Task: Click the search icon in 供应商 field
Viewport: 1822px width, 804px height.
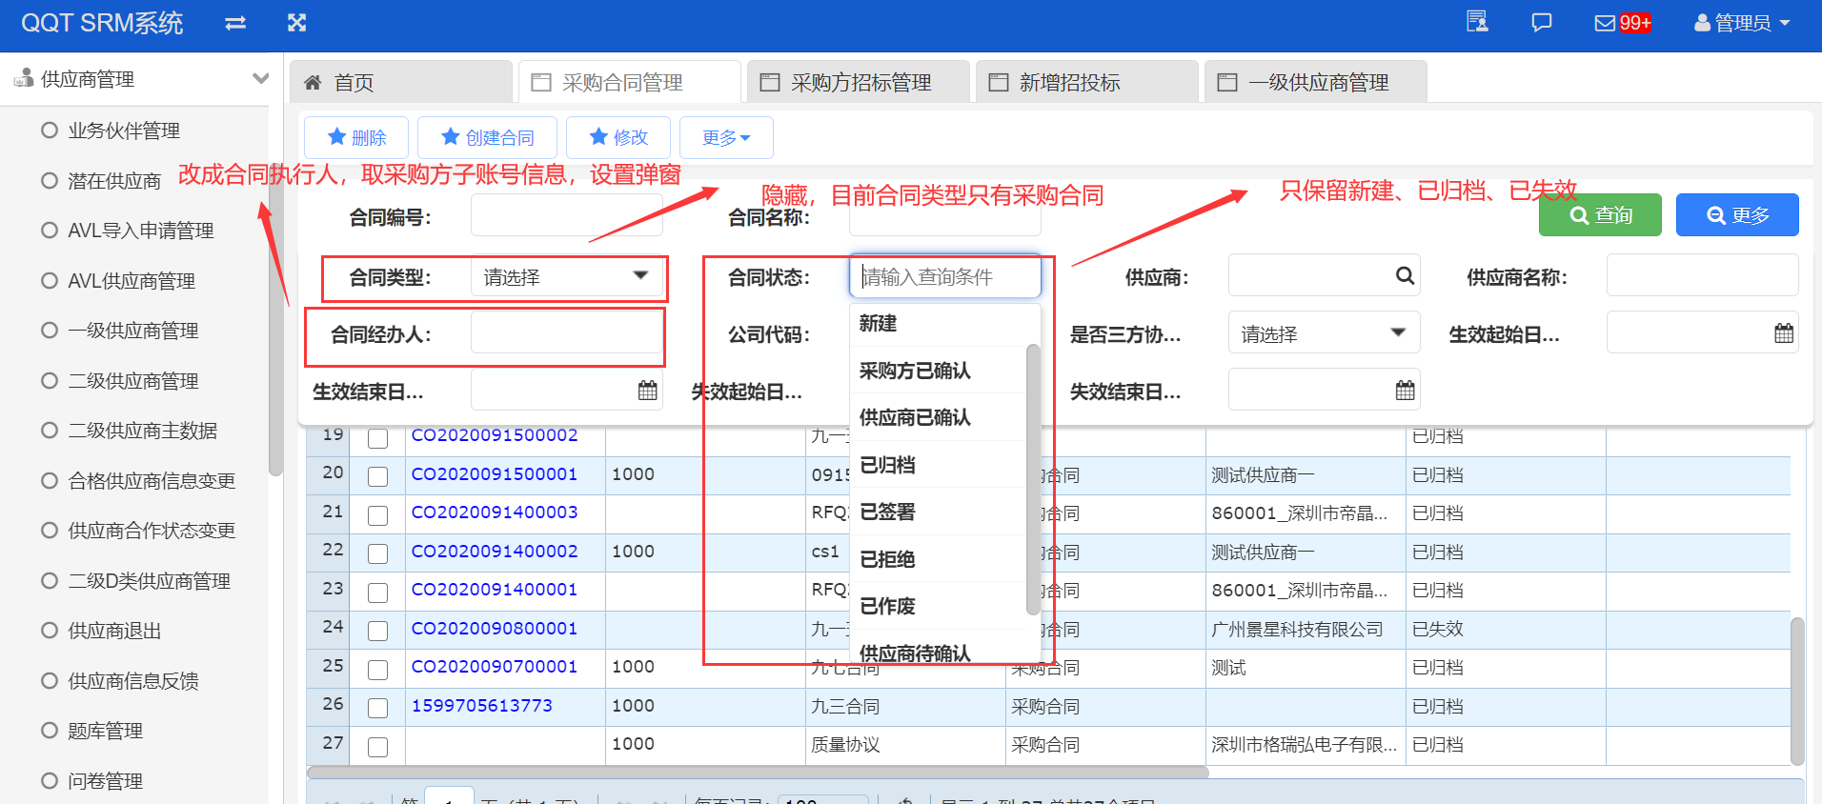Action: click(x=1405, y=276)
